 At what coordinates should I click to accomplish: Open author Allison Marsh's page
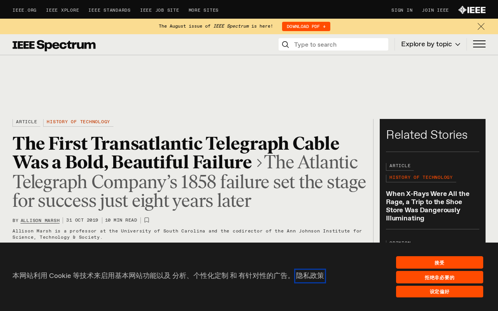coord(40,220)
